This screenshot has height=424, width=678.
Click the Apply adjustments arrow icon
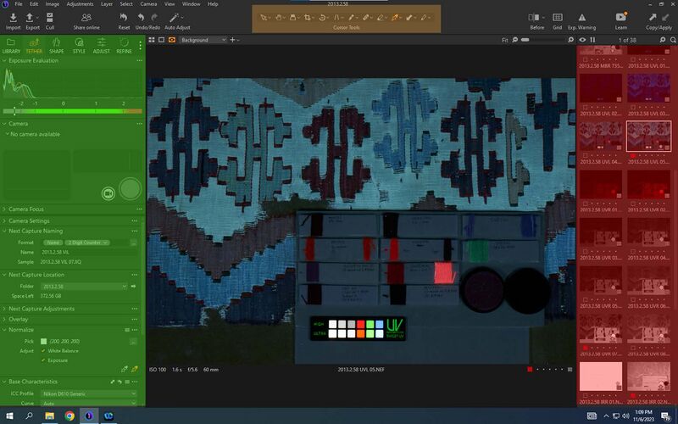click(666, 17)
